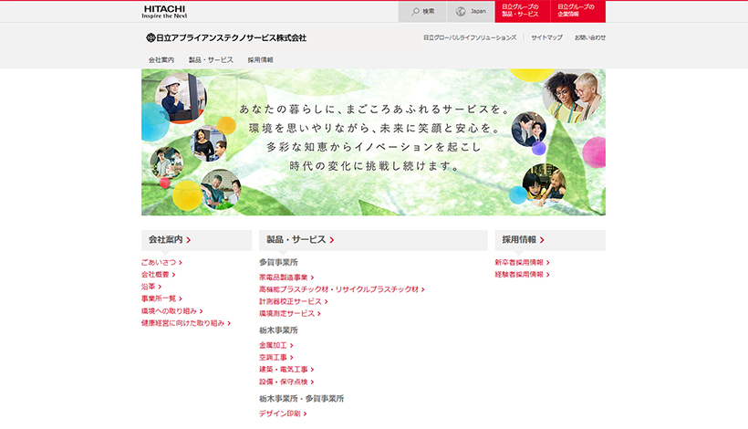Open 日立グローバルライフソリューションズ link
This screenshot has width=748, height=429.
point(470,37)
